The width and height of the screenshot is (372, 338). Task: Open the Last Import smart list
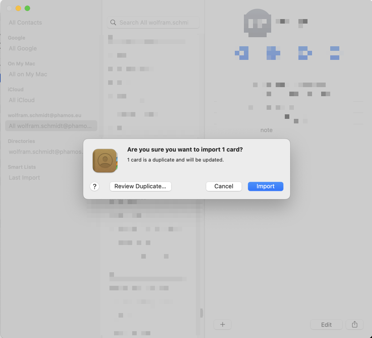click(25, 178)
